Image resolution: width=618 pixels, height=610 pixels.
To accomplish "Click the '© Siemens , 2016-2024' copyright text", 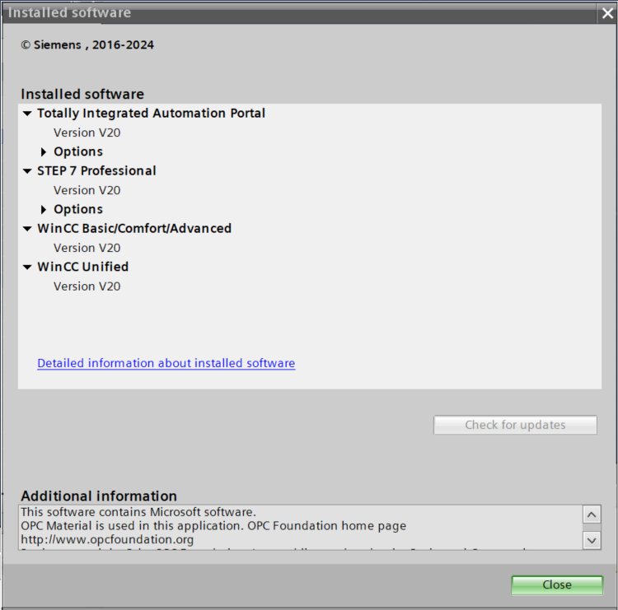I will [x=87, y=45].
